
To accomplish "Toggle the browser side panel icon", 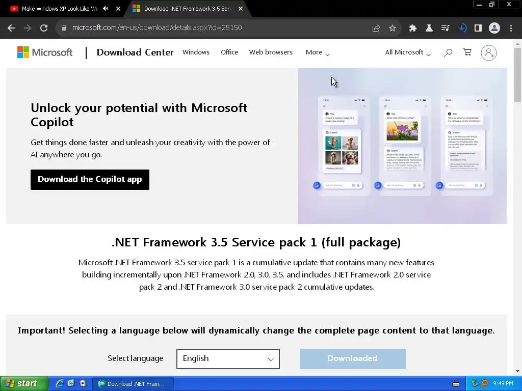I will 478,28.
